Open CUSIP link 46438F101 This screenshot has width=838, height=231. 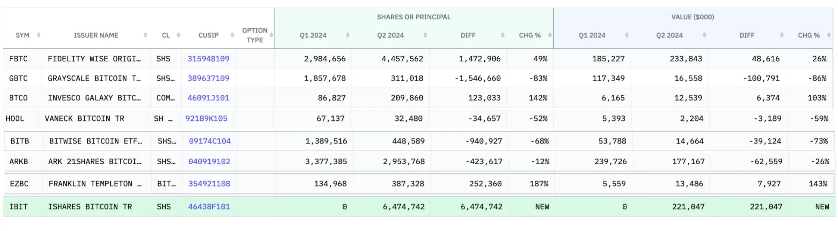click(209, 207)
